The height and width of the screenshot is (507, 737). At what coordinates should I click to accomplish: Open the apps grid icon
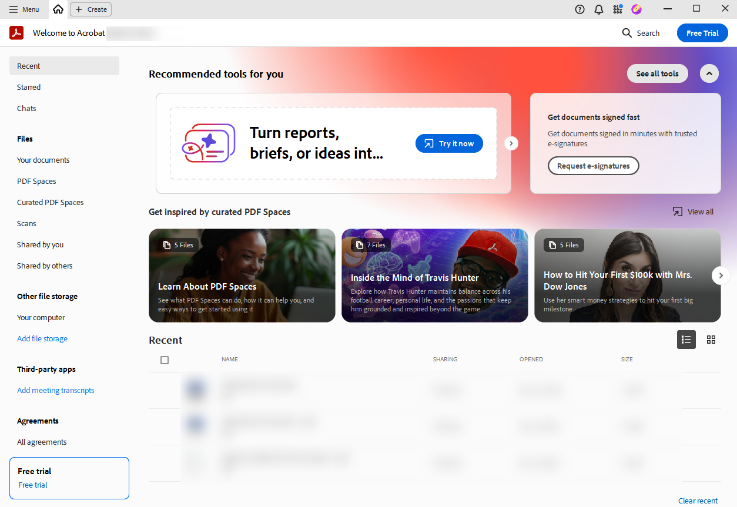point(617,9)
